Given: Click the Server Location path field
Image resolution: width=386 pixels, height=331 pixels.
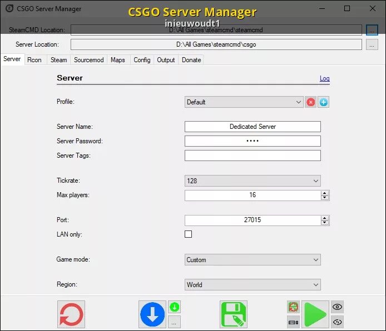Looking at the screenshot, I should tap(216, 44).
